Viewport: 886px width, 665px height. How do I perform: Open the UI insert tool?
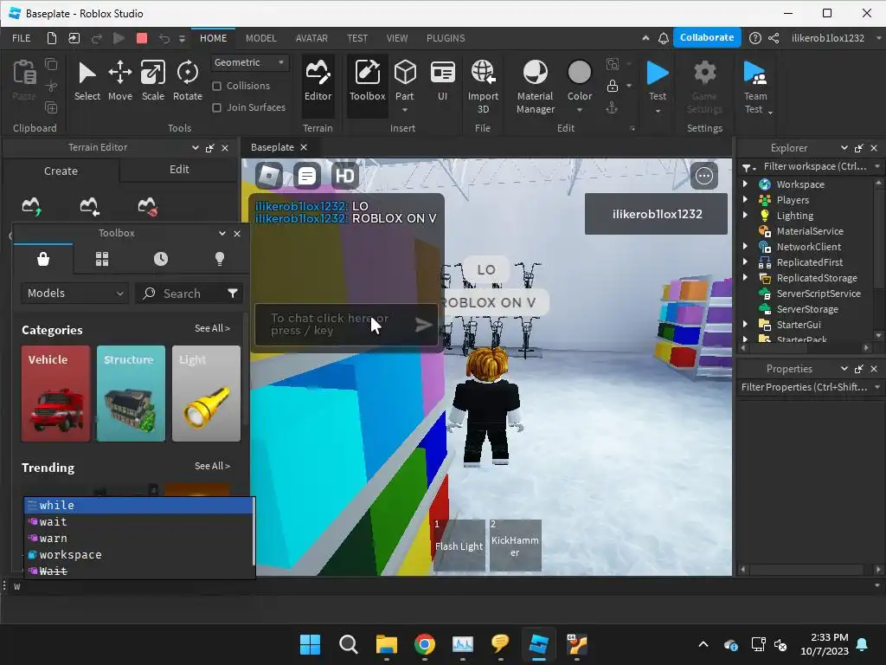(442, 81)
